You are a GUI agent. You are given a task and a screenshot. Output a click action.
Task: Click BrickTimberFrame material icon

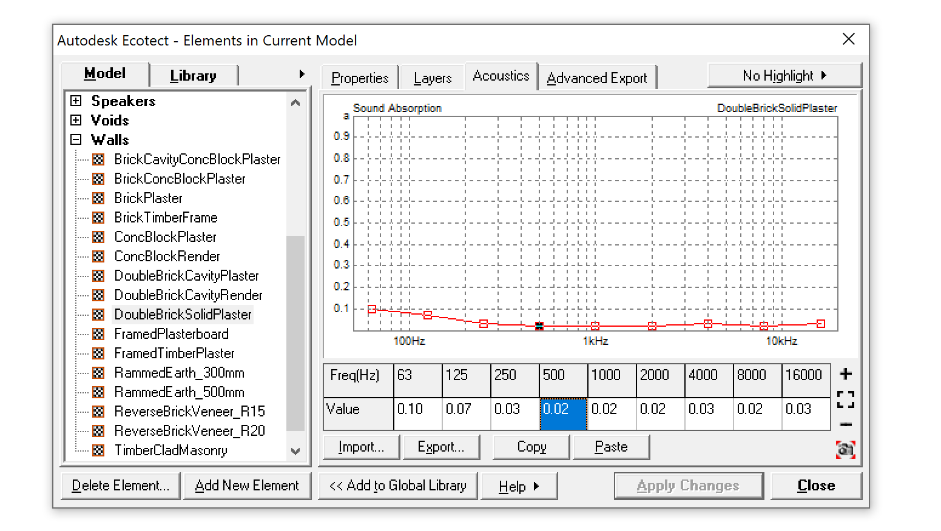pos(98,218)
